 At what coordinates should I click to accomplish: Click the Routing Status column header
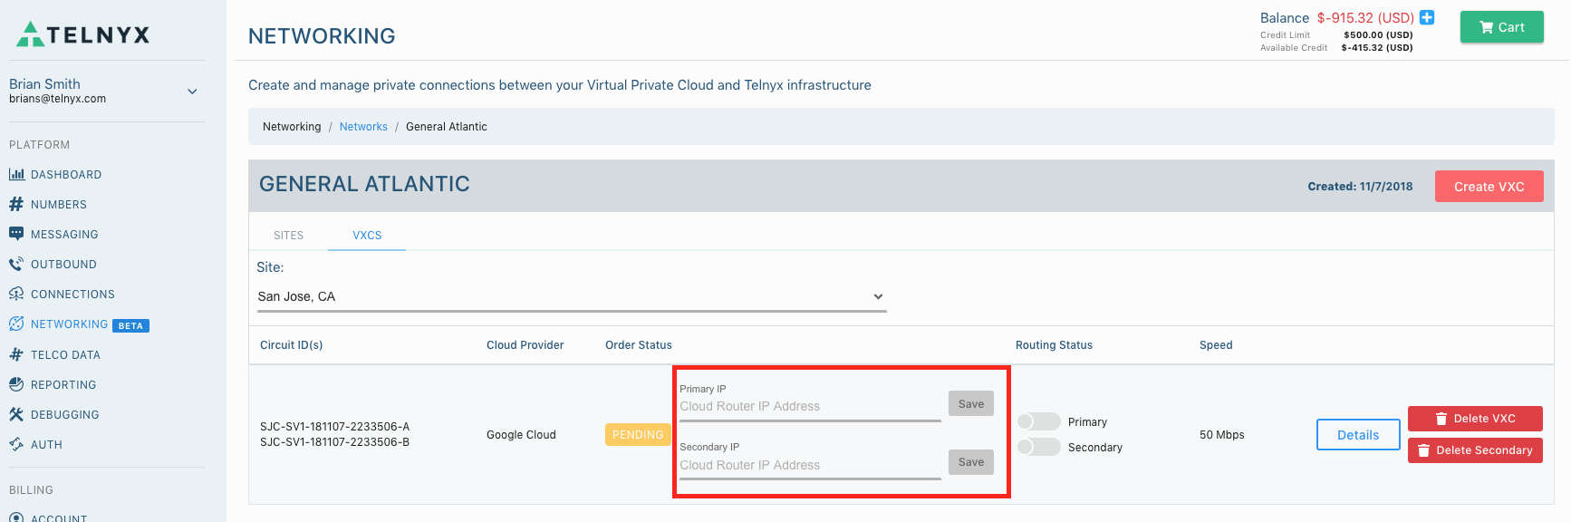1054,345
